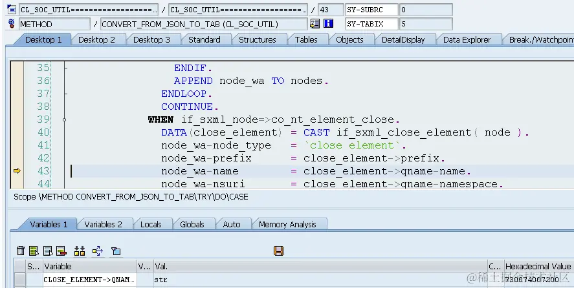Open the Memory Analysis tab
The width and height of the screenshot is (574, 288).
[x=287, y=224]
